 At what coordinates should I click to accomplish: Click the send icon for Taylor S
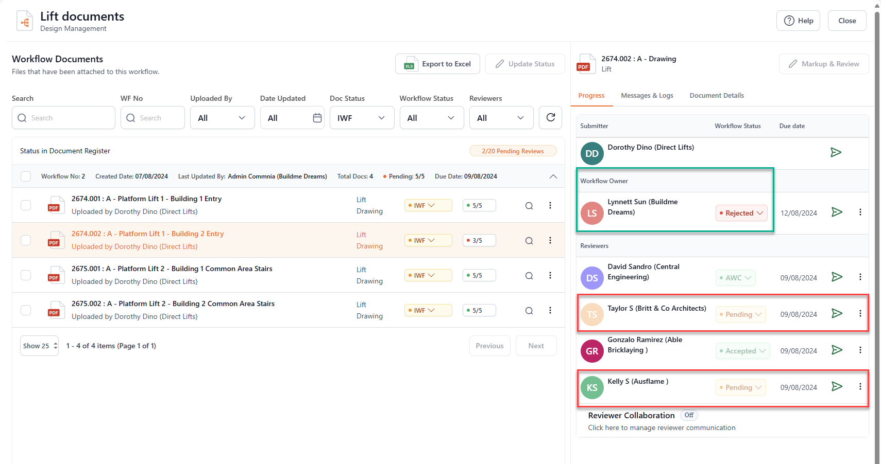(837, 313)
